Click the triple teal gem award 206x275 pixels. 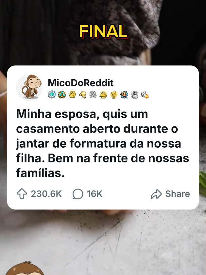pos(62,95)
